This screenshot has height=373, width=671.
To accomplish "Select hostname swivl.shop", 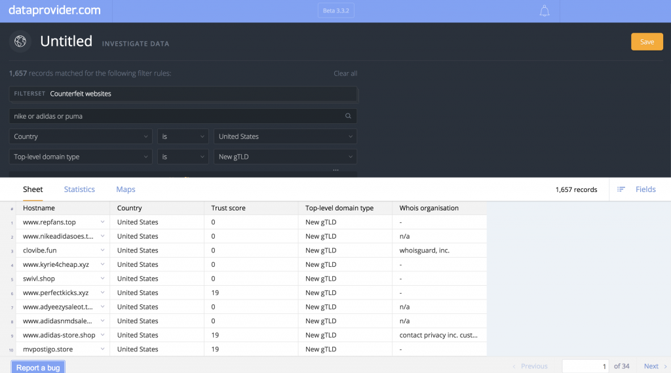I will (39, 279).
